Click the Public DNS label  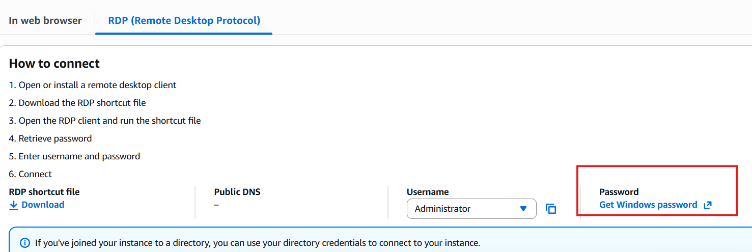[237, 192]
